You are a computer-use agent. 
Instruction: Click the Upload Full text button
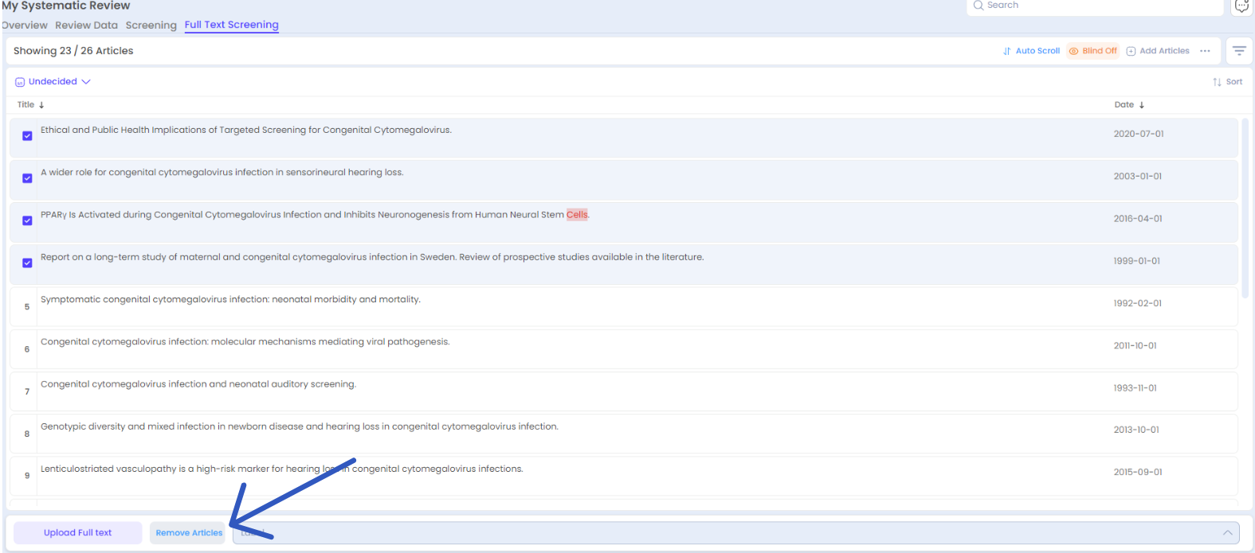77,533
